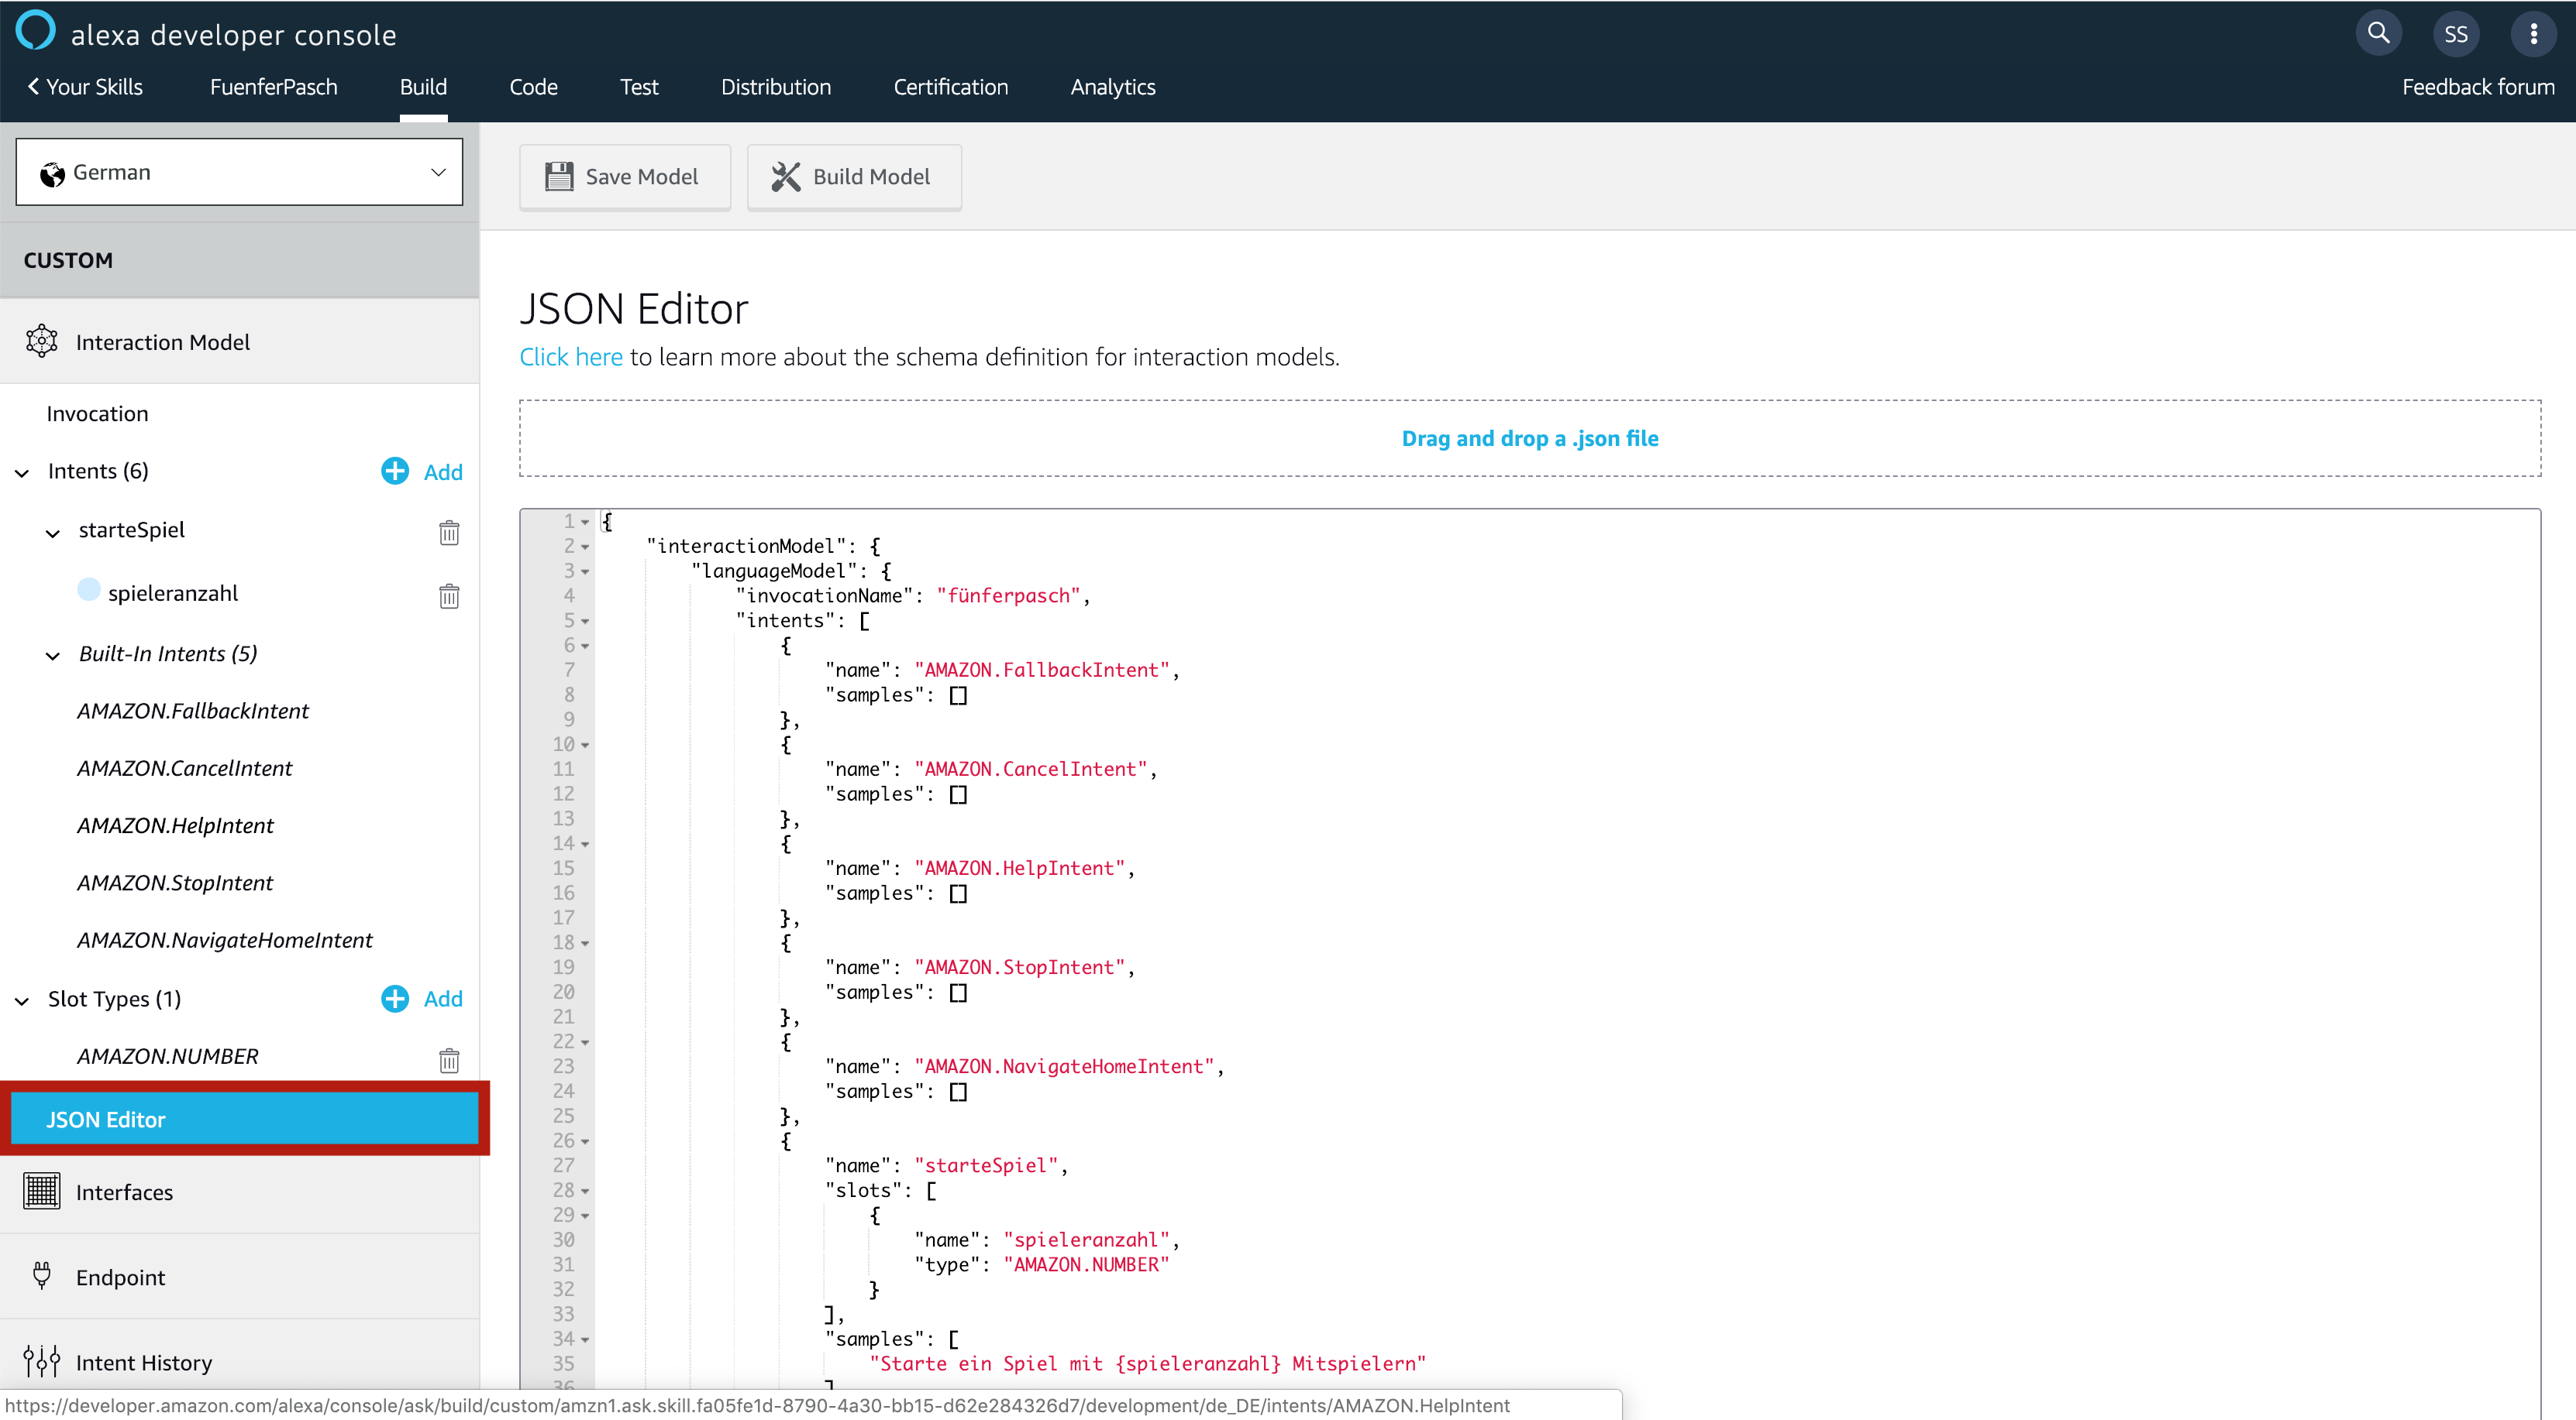Click the plus icon next to Slot Types
Screen dimensions: 2576x1420
click(395, 998)
